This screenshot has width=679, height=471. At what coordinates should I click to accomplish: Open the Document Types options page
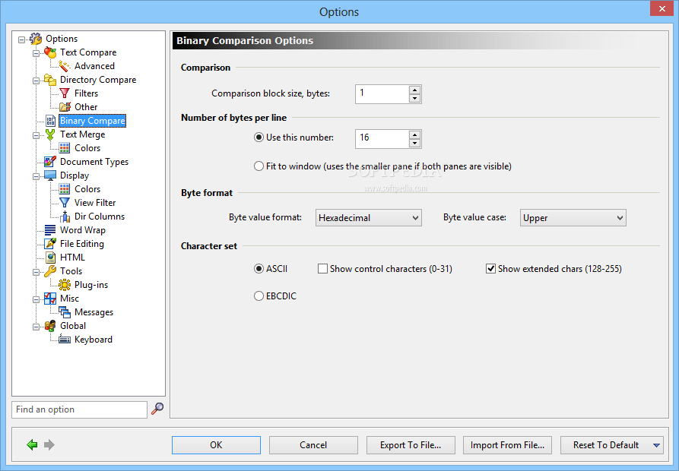pyautogui.click(x=94, y=162)
